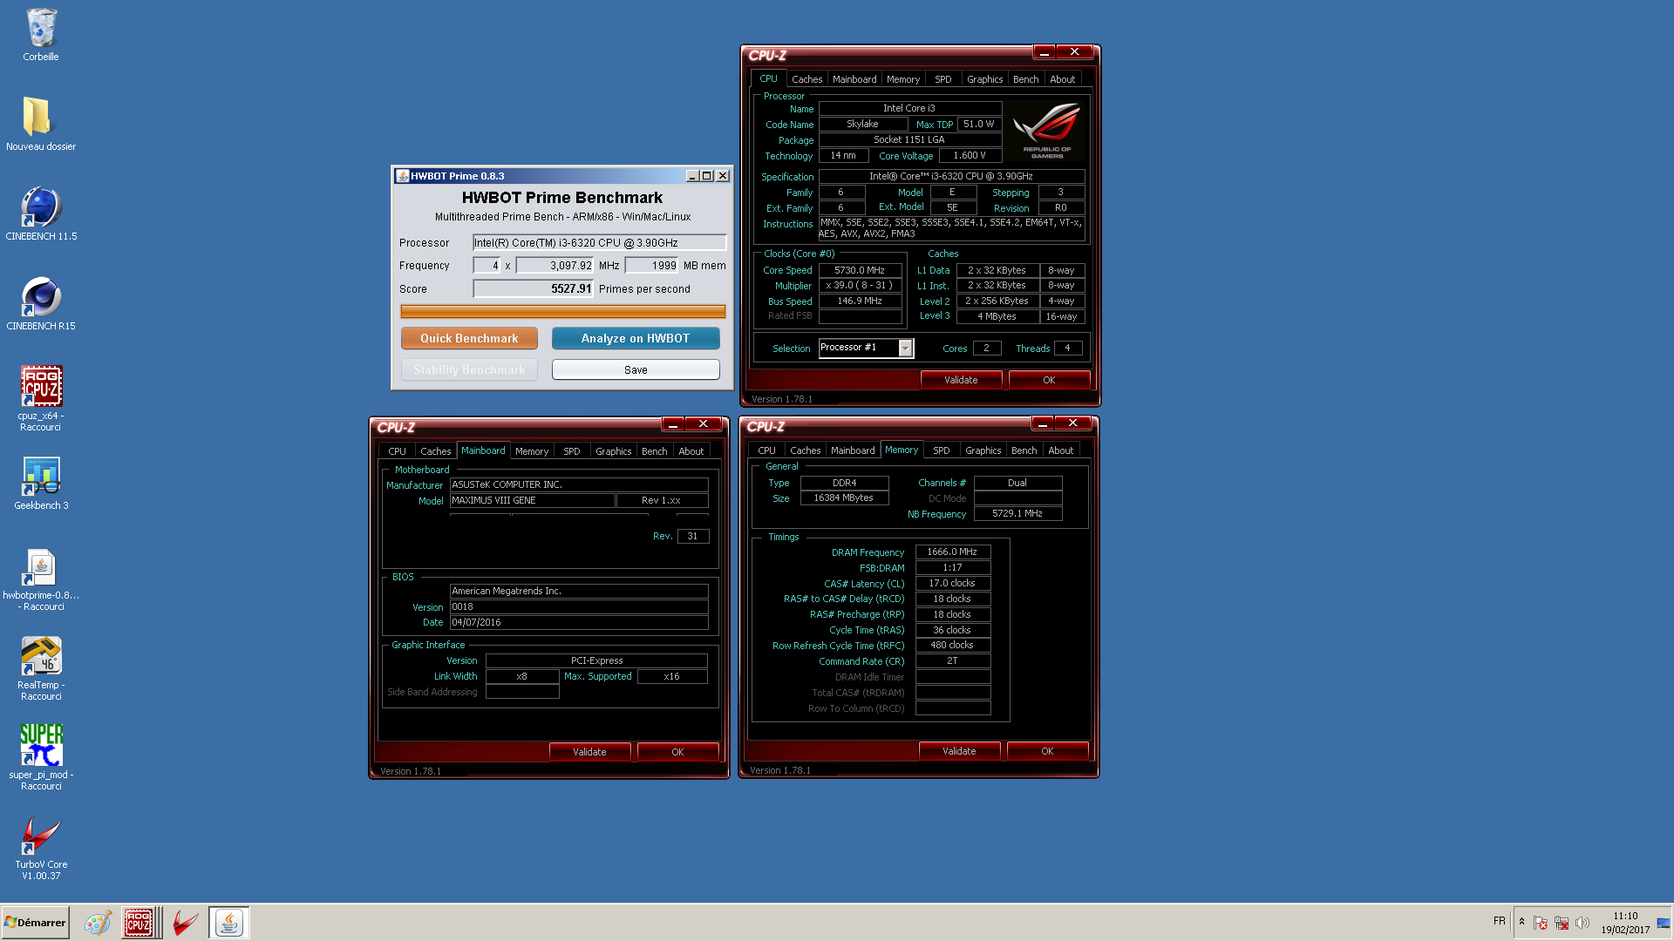Click Quick Benchmark in HWBOT Prime
Viewport: 1674px width, 941px height.
point(469,338)
